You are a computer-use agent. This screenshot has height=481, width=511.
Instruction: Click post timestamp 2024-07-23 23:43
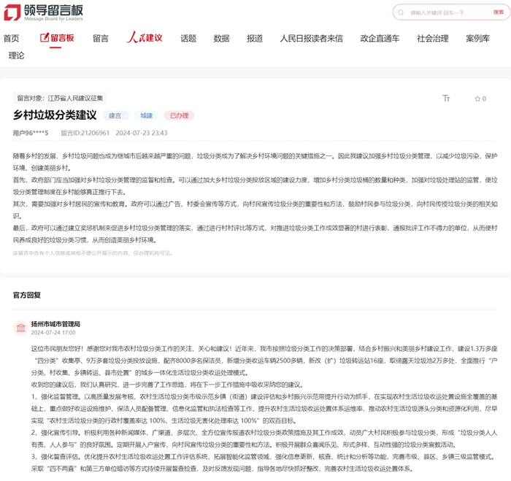142,133
